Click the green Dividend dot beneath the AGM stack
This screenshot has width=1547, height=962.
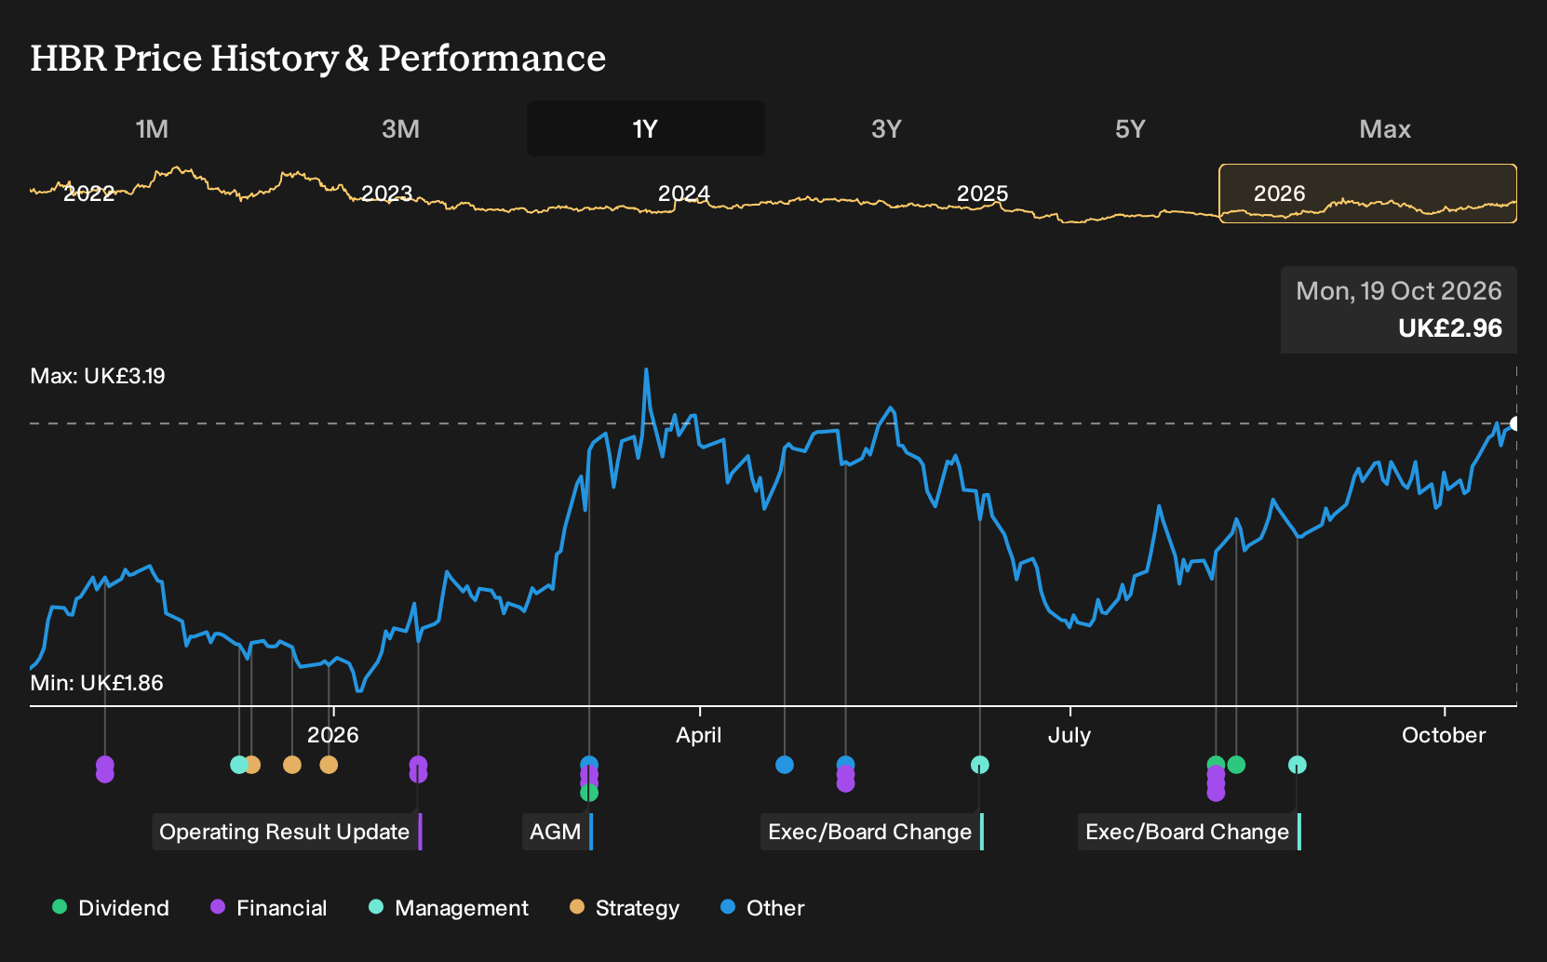click(589, 793)
